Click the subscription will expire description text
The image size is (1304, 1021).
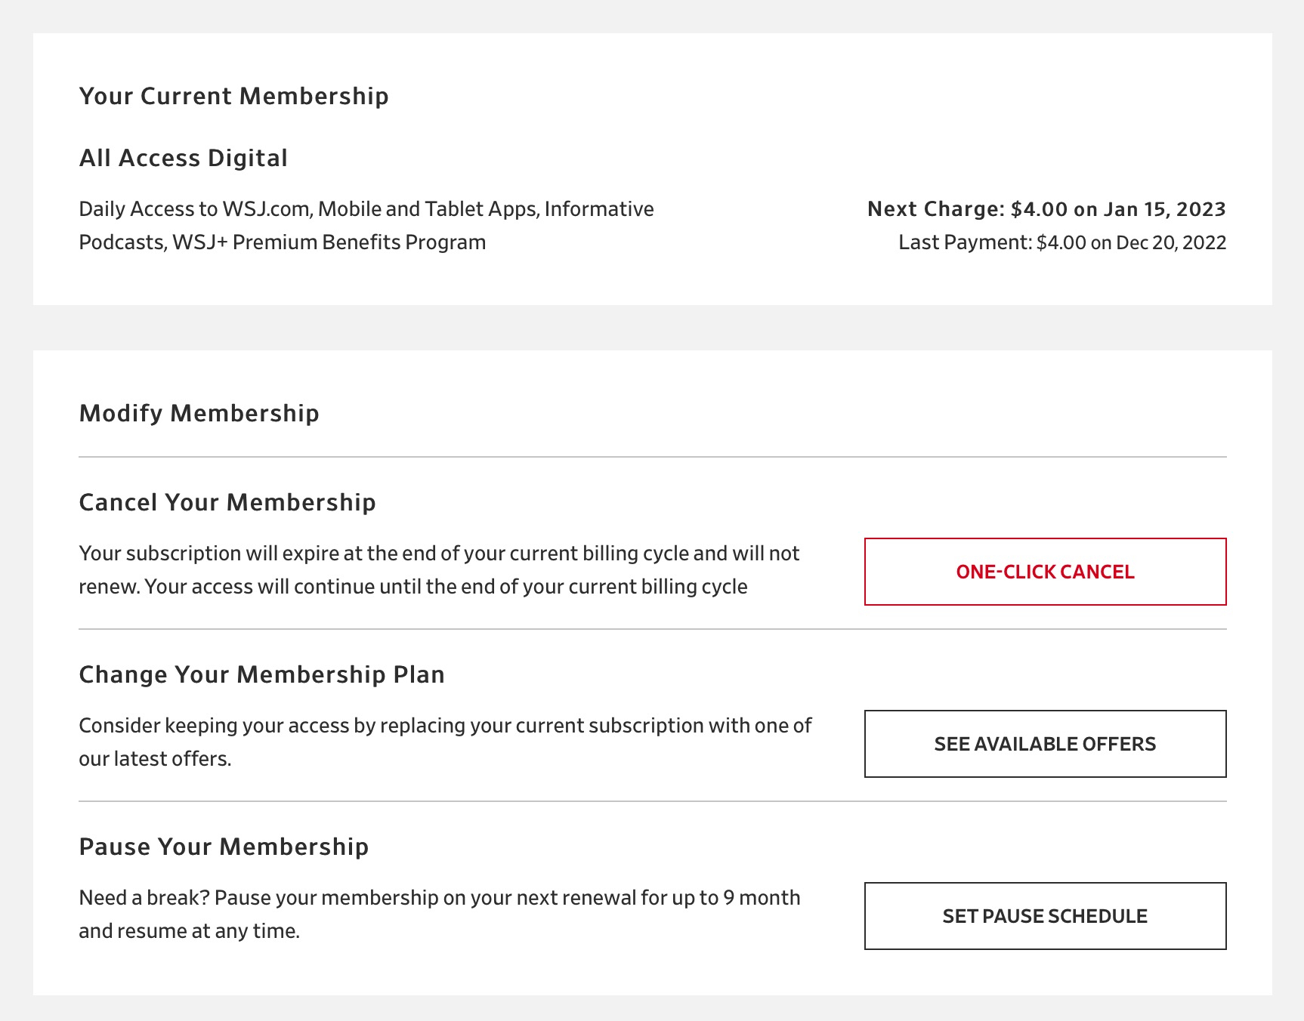pos(439,569)
